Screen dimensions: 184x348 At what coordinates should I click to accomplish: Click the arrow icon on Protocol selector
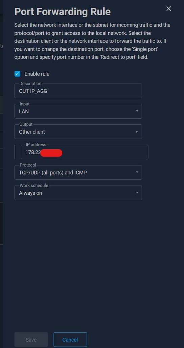point(137,172)
